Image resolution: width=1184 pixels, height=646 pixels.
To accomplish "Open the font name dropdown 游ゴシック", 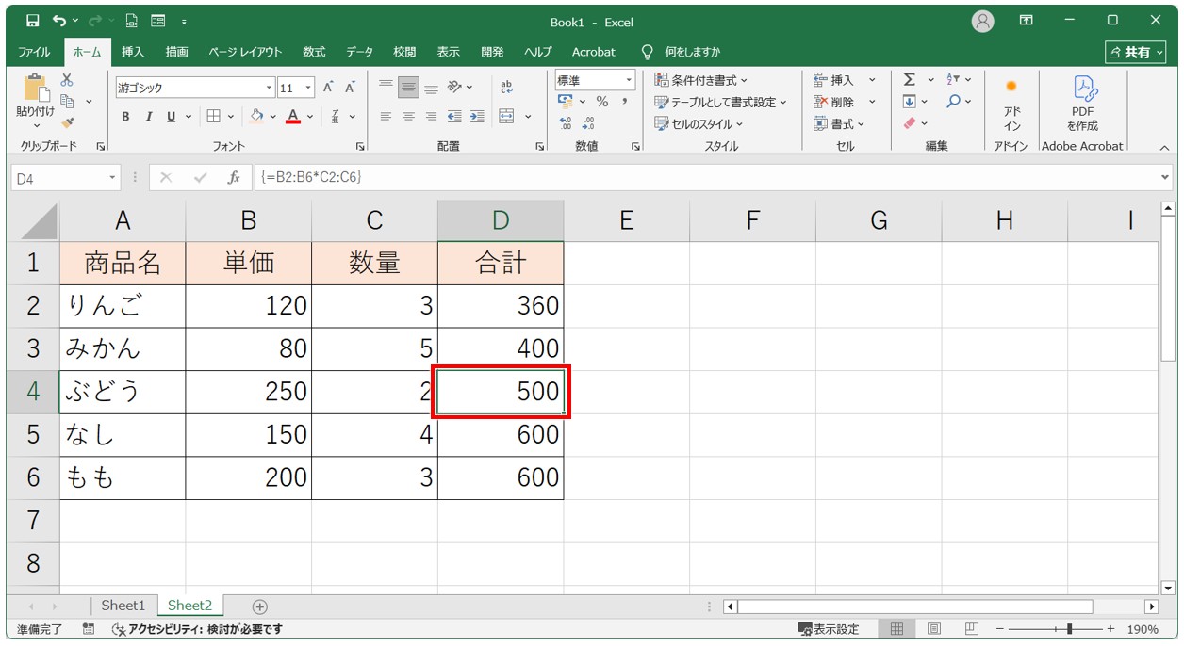I will coord(269,88).
